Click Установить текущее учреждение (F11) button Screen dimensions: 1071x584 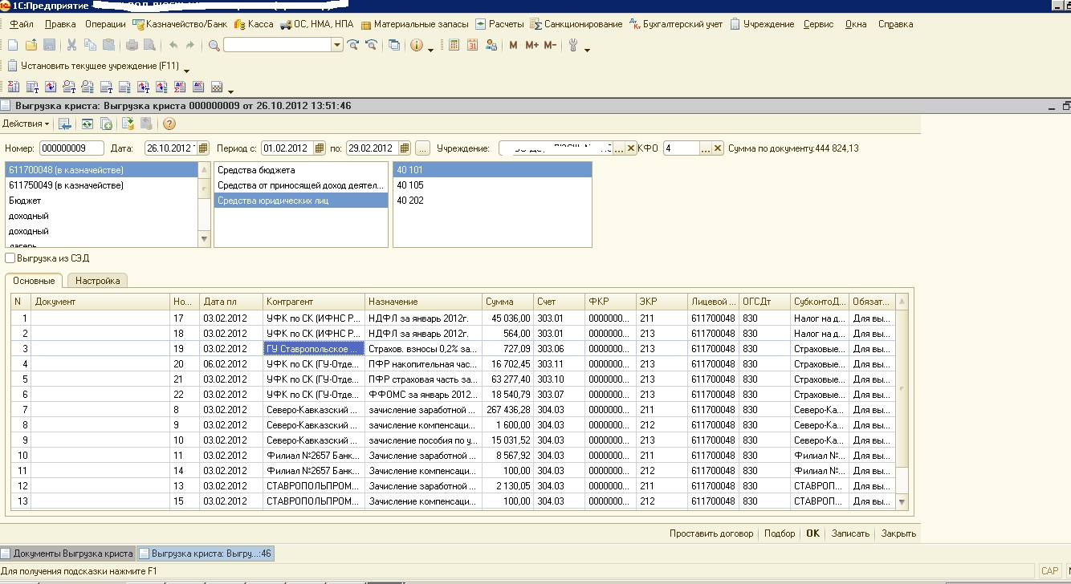click(93, 66)
